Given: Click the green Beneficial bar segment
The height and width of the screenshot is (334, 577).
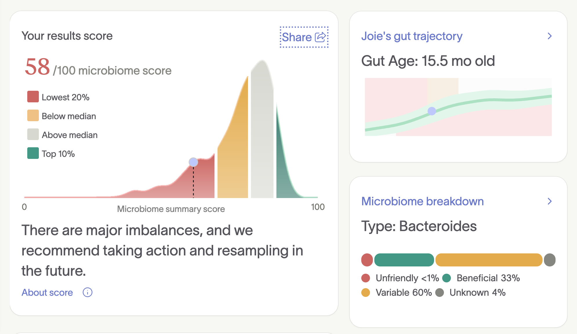Looking at the screenshot, I should [x=404, y=260].
